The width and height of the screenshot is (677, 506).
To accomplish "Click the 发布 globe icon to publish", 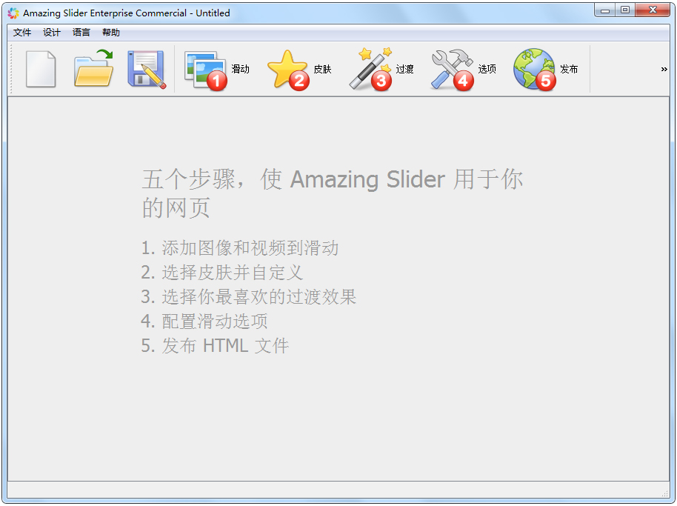I will point(535,70).
